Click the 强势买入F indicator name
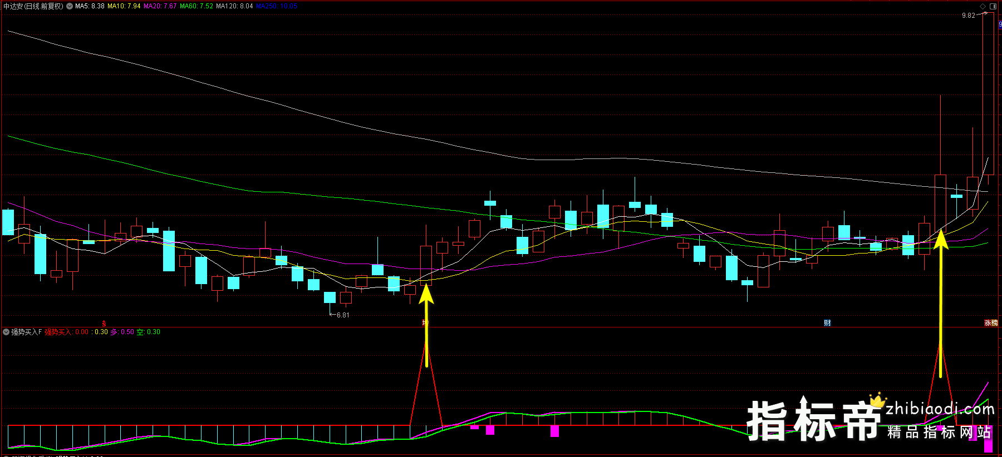This screenshot has height=457, width=1002. pyautogui.click(x=27, y=332)
